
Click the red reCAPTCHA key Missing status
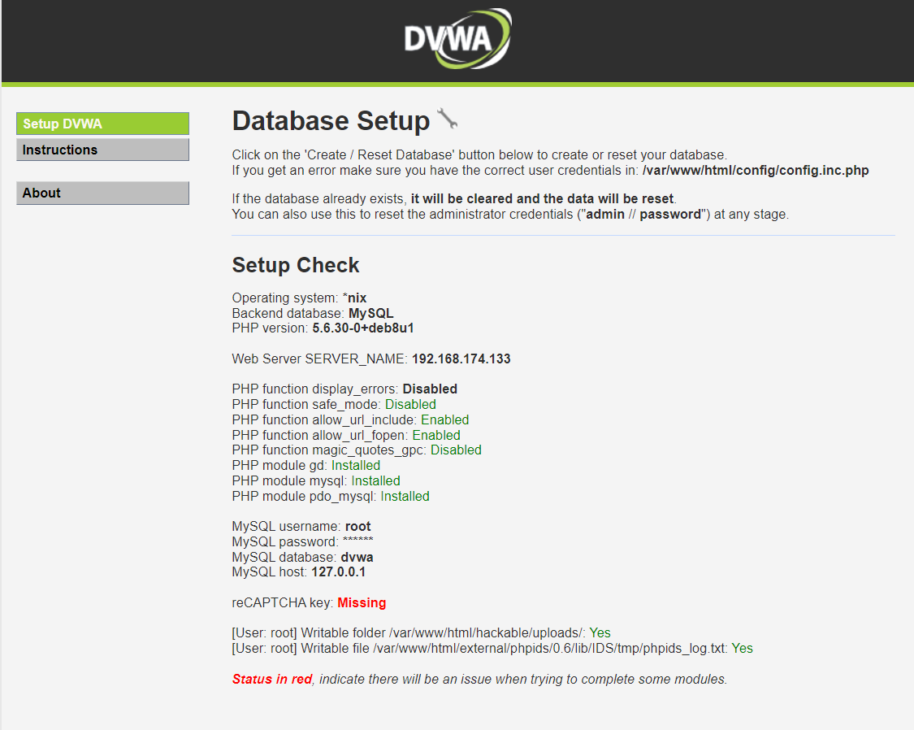[362, 603]
